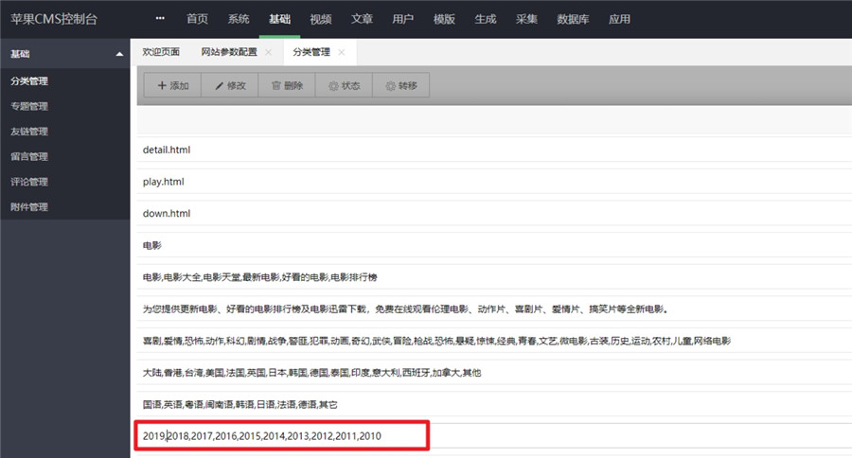852x458 pixels.
Task: Collapse the 基础 sidebar section
Action: coord(119,54)
